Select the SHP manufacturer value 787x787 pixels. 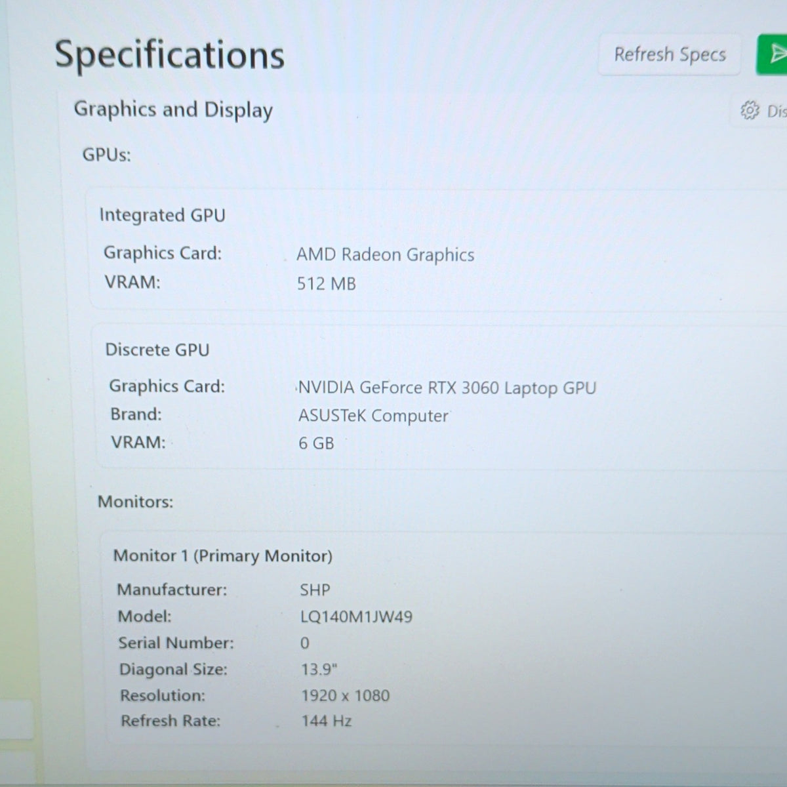coord(315,590)
